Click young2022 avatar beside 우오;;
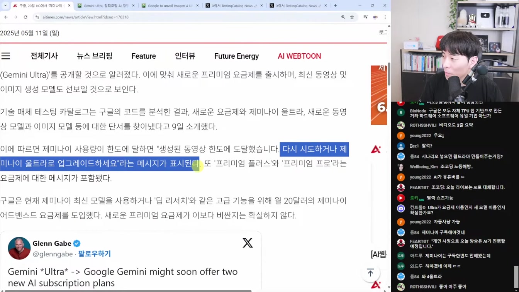519x292 pixels. (x=401, y=136)
